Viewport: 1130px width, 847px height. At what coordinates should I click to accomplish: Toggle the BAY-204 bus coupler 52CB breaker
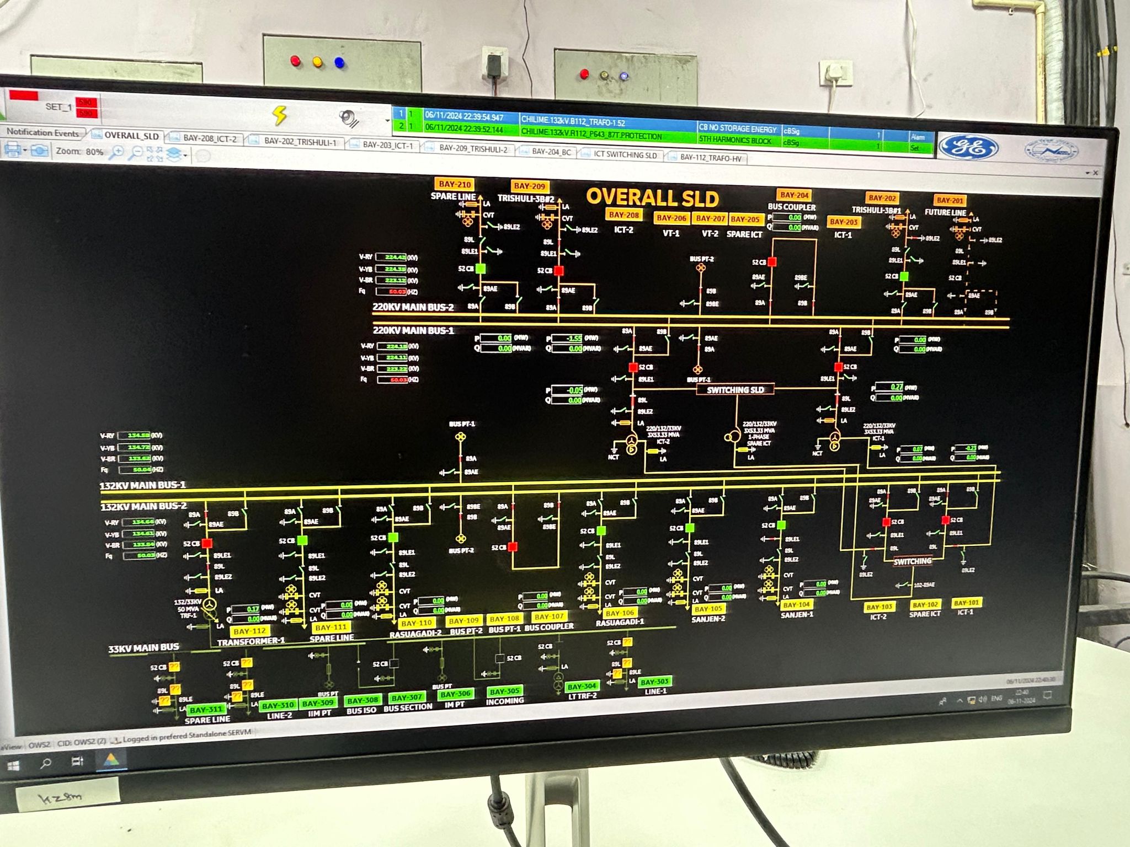coord(772,262)
